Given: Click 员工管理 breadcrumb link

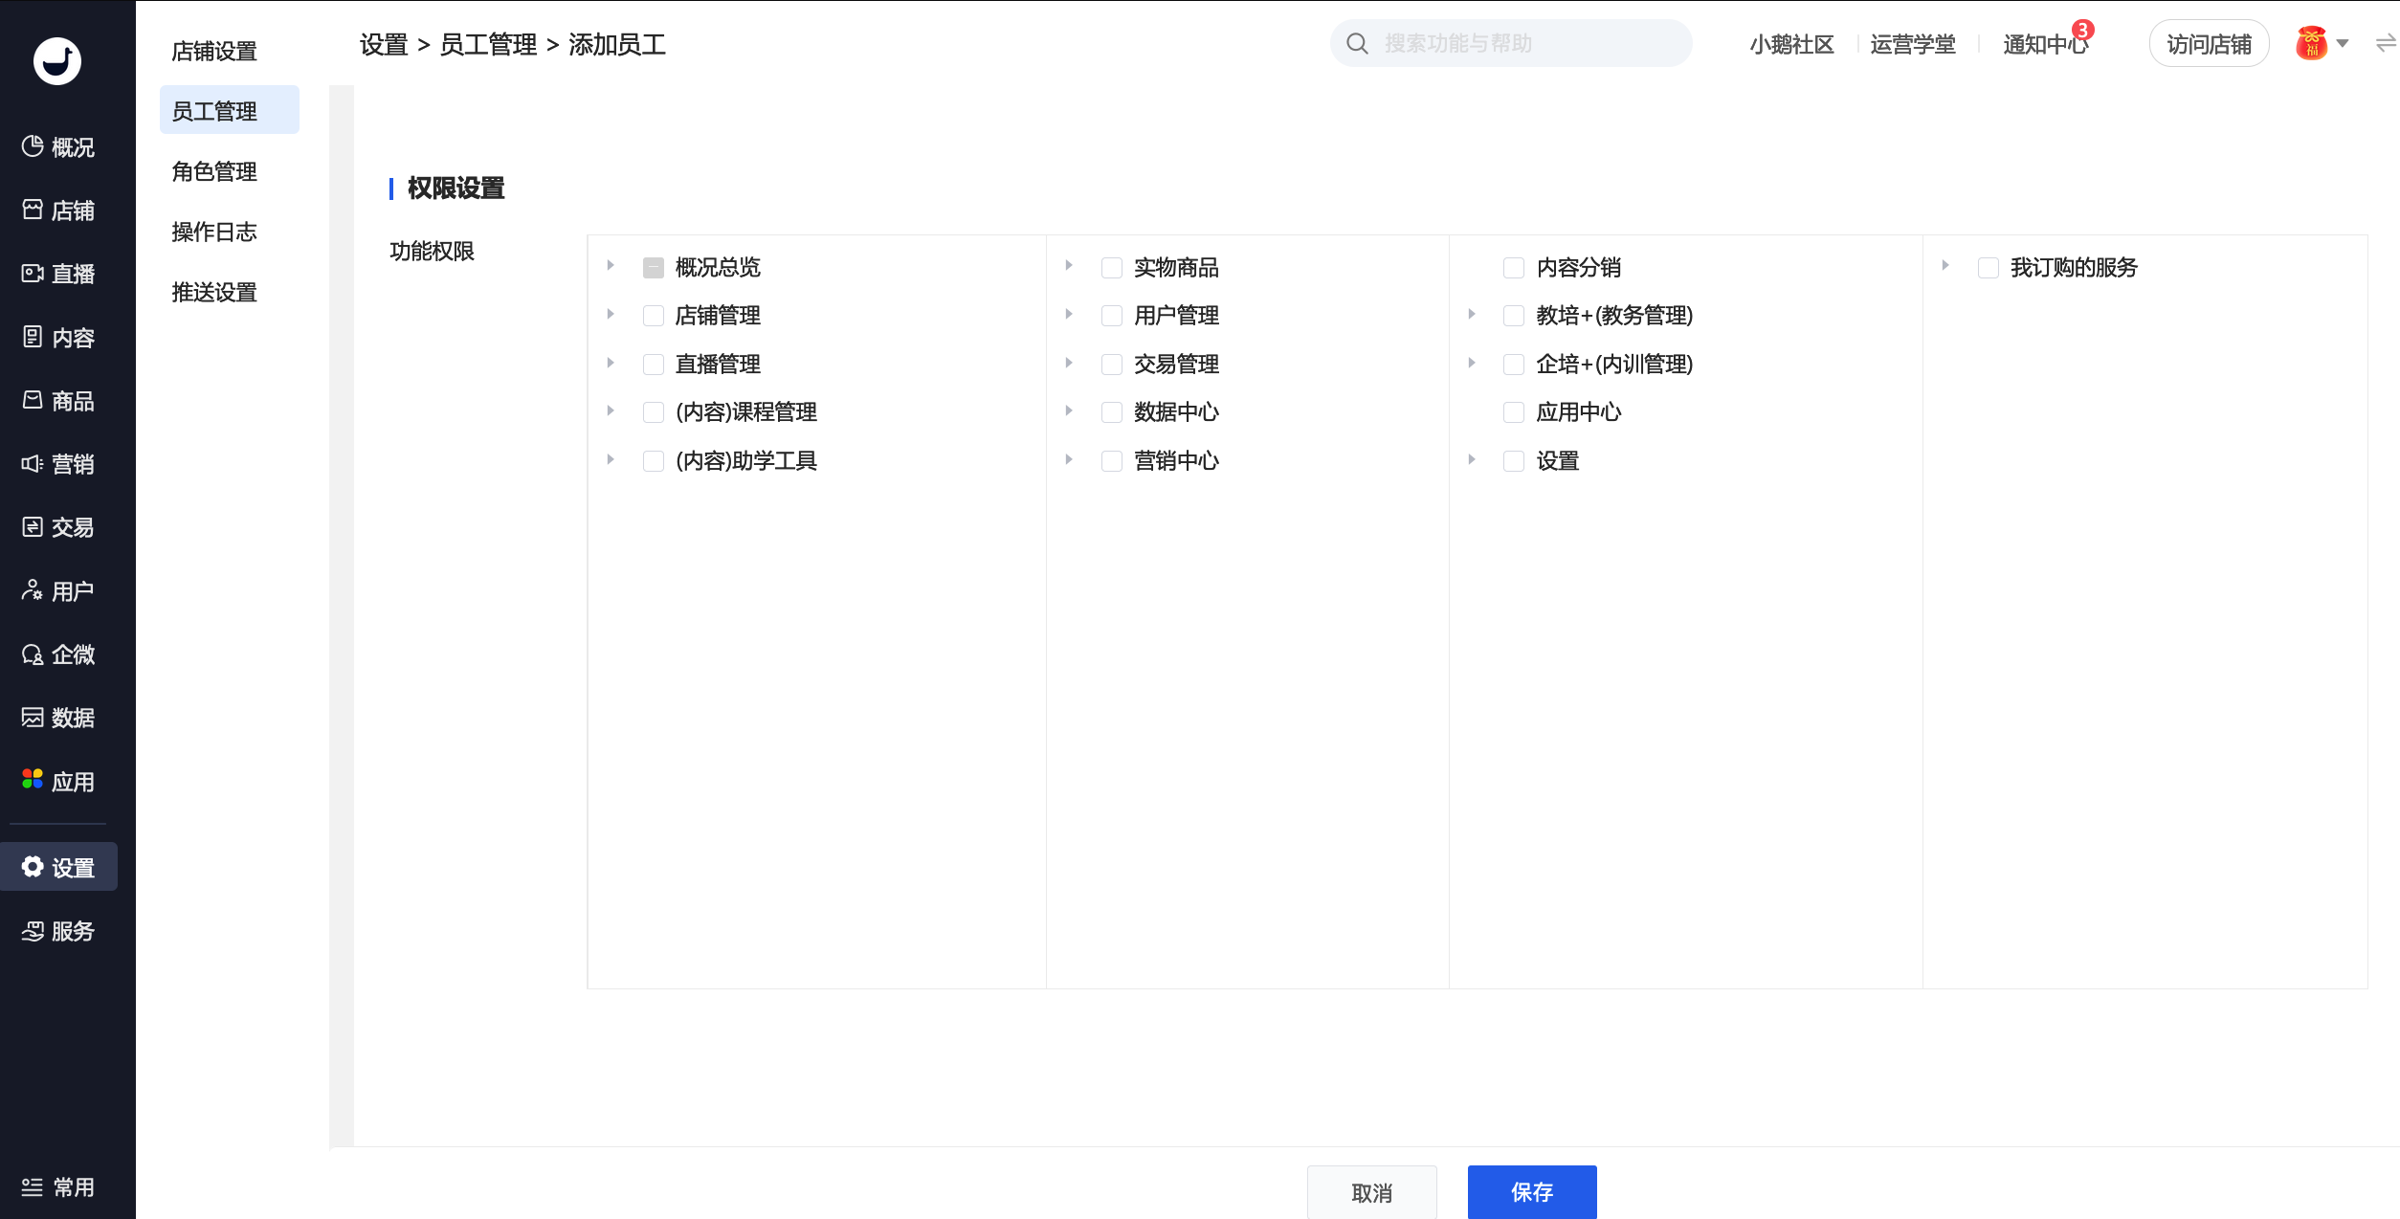Looking at the screenshot, I should pos(488,44).
